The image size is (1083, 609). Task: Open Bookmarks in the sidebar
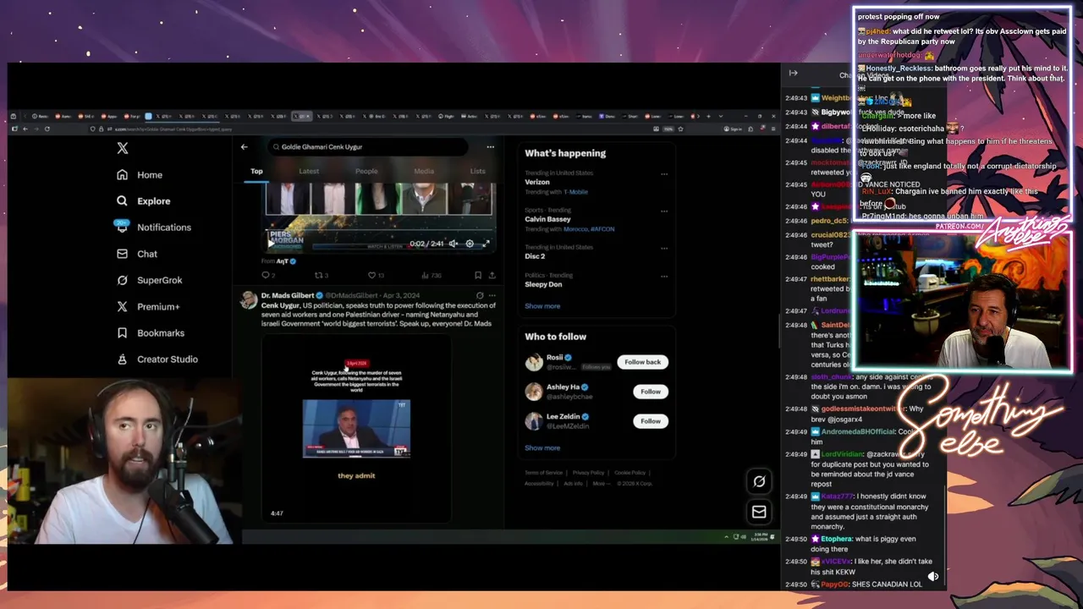(x=151, y=333)
